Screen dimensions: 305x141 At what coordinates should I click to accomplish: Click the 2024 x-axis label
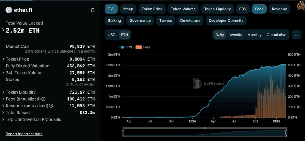click(192, 121)
